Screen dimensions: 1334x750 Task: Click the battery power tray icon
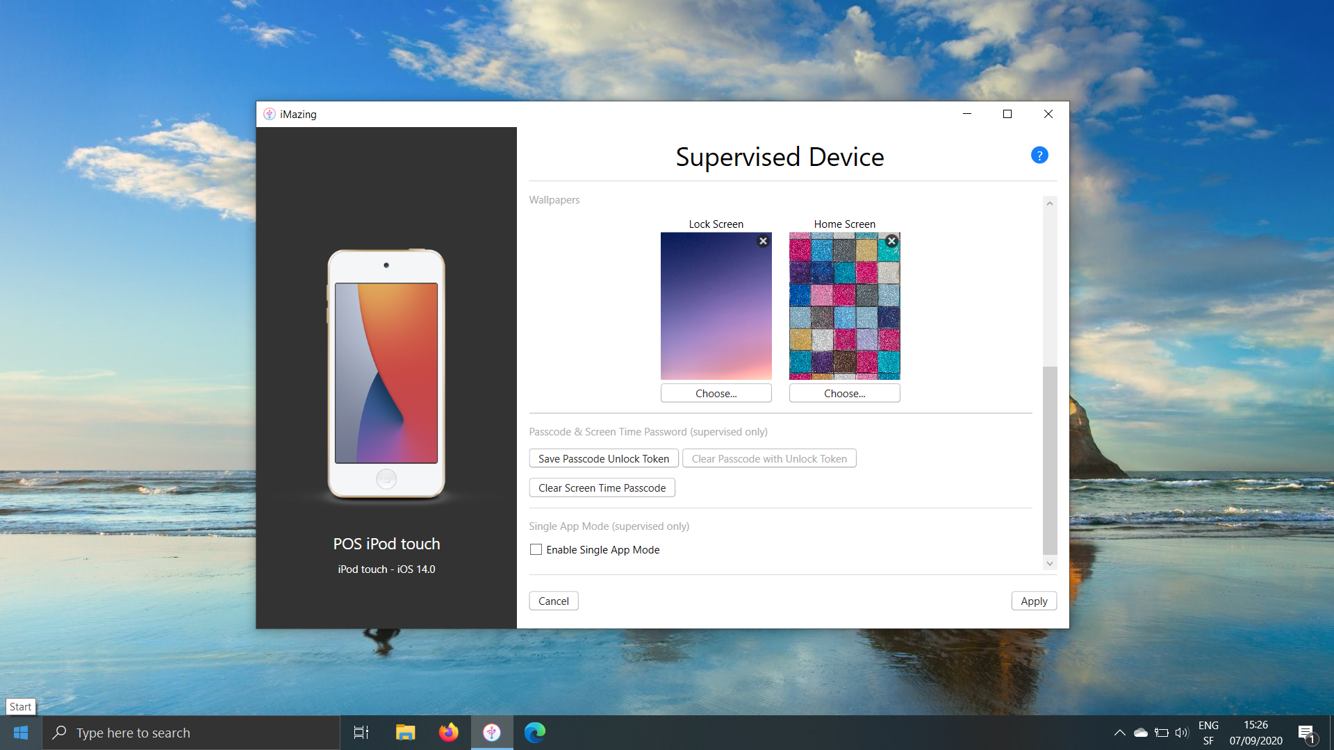click(1161, 733)
